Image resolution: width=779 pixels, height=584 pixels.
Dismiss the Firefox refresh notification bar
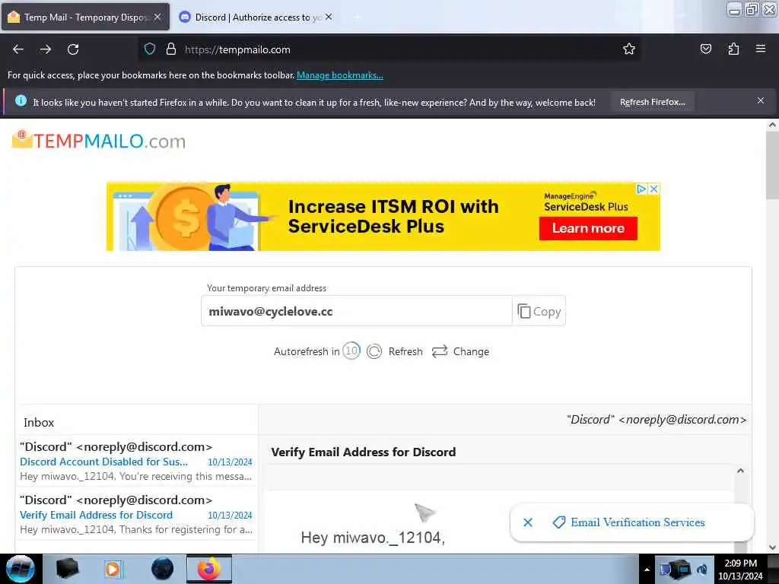pos(760,101)
